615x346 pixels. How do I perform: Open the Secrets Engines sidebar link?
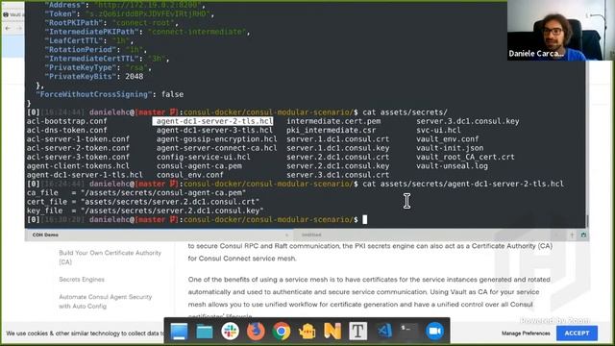pos(82,280)
